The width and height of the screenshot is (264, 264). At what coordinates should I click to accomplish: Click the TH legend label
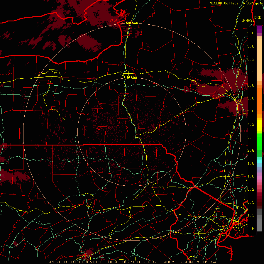tap(252, 229)
